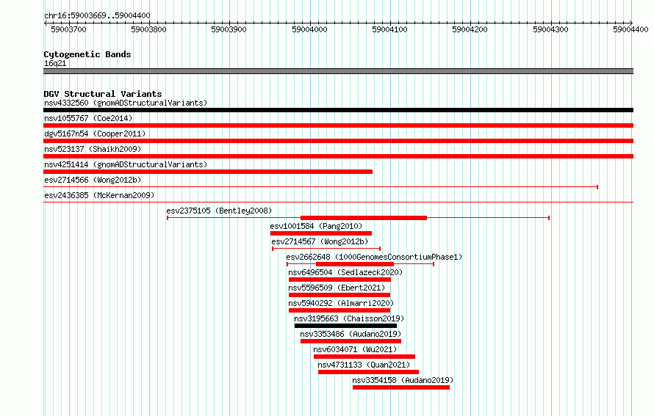Click ruler position 59004000
The width and height of the screenshot is (654, 416).
tap(309, 29)
